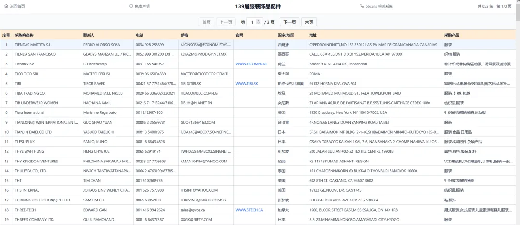
Task: Select the THS INTERNAL buyer name
Action: click(x=27, y=190)
